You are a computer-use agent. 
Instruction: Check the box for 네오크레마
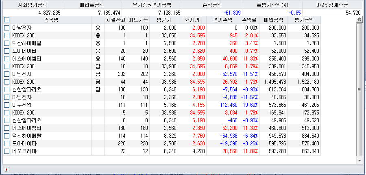[x=7, y=151]
